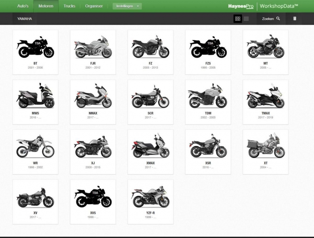Click the XSR model label
The height and width of the screenshot is (238, 314).
pos(208,163)
